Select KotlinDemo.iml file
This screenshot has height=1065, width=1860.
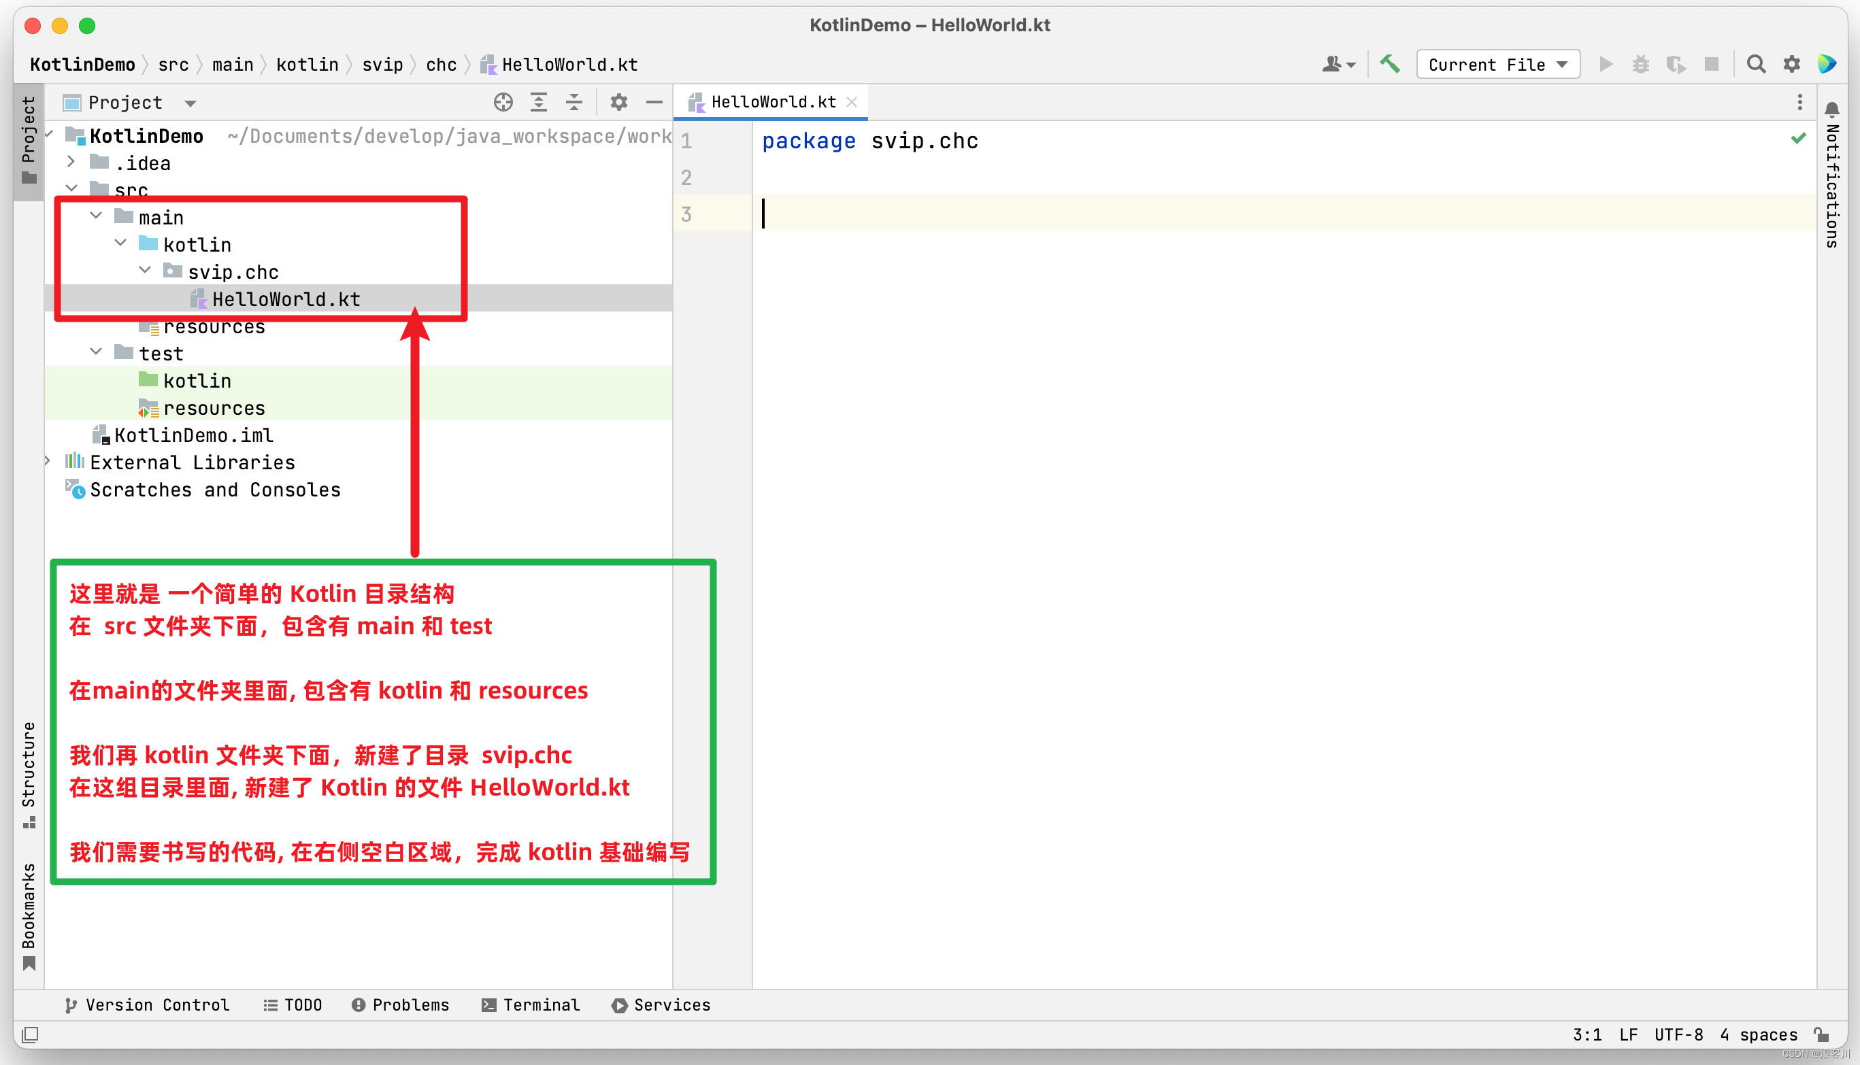tap(359, 435)
